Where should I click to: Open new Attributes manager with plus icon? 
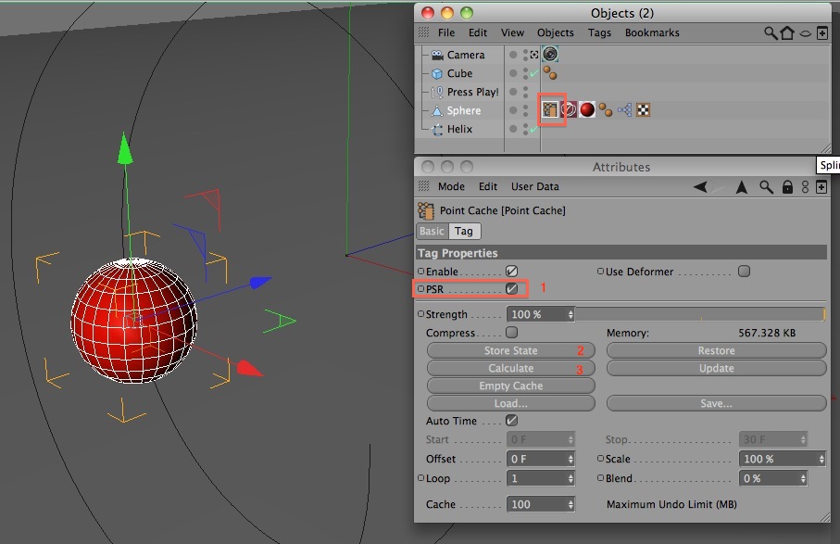tap(821, 186)
